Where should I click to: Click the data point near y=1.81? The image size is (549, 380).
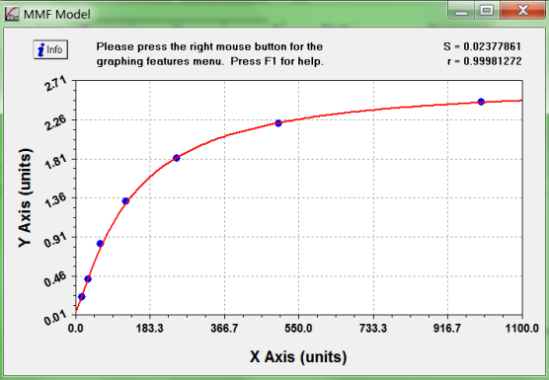177,158
